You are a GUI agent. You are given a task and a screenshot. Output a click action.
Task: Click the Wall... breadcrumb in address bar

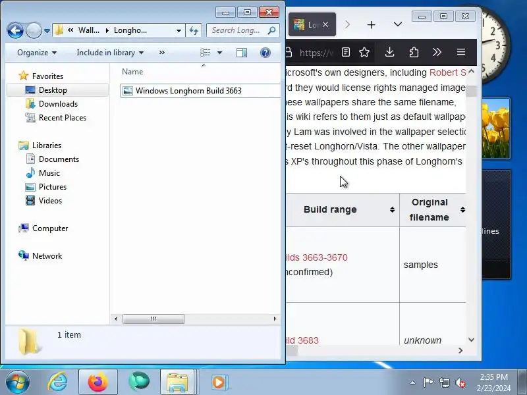point(89,30)
